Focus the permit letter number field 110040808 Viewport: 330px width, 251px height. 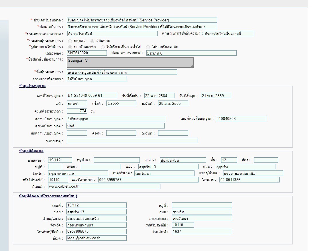241,119
